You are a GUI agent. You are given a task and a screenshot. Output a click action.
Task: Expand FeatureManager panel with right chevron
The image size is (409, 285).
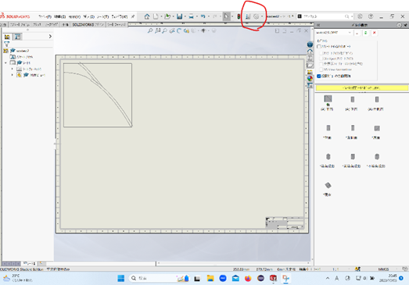point(50,37)
